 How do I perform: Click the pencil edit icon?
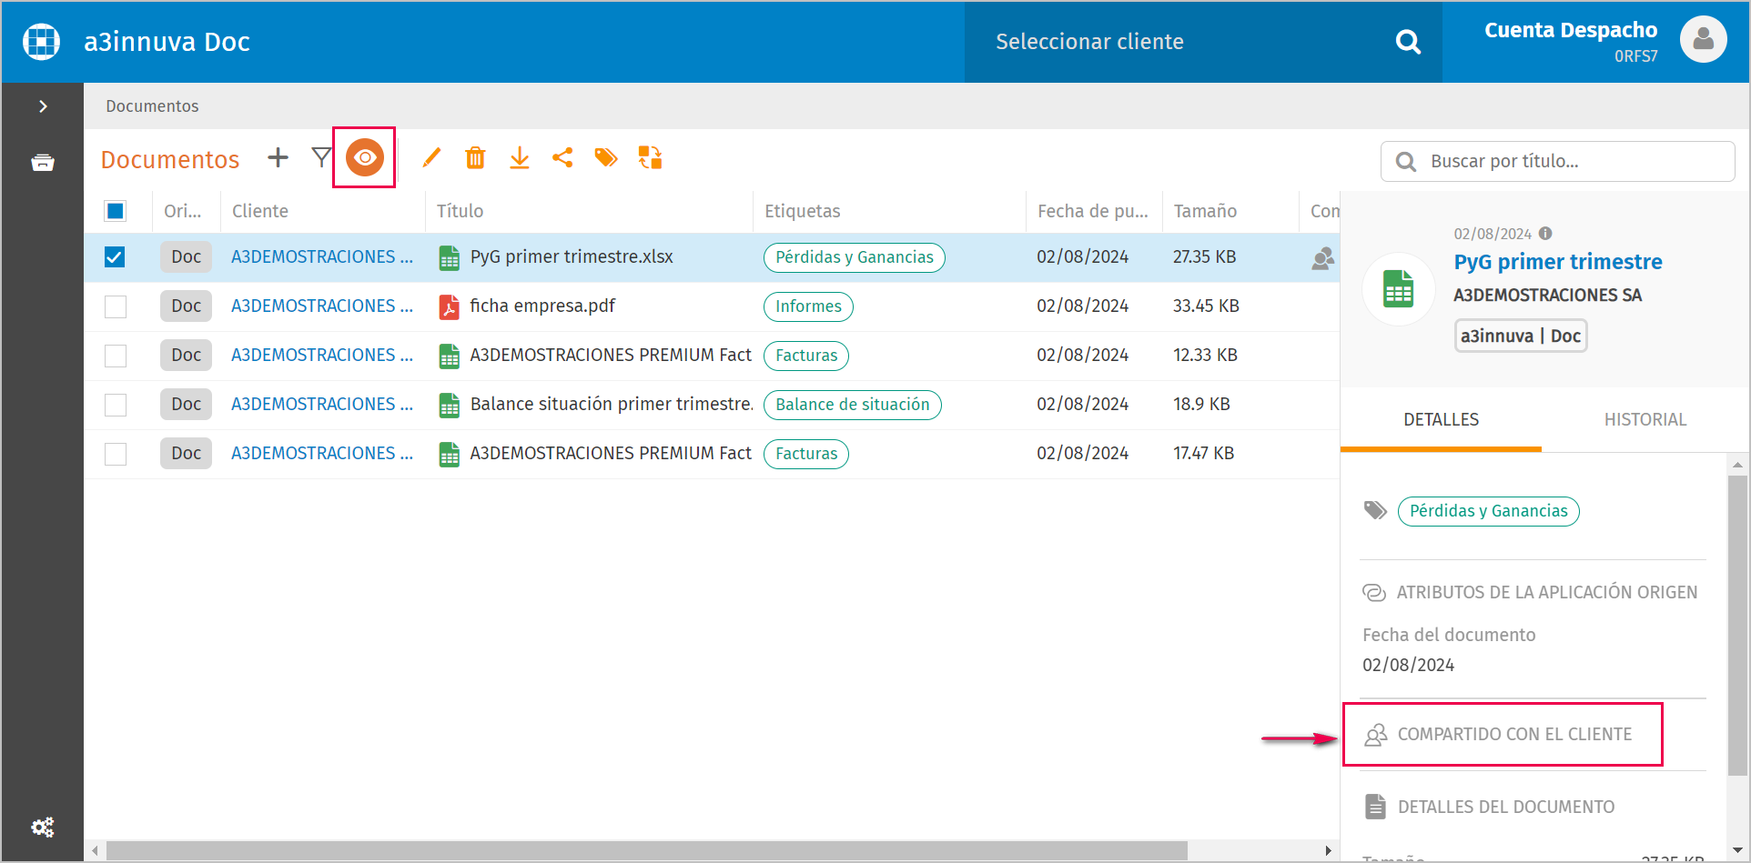coord(431,157)
